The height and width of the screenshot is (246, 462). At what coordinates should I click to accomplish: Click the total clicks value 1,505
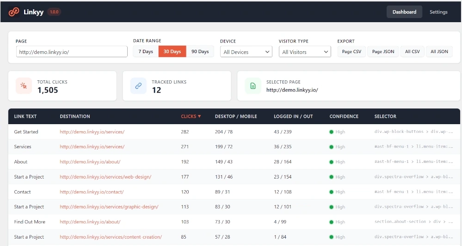click(x=48, y=90)
